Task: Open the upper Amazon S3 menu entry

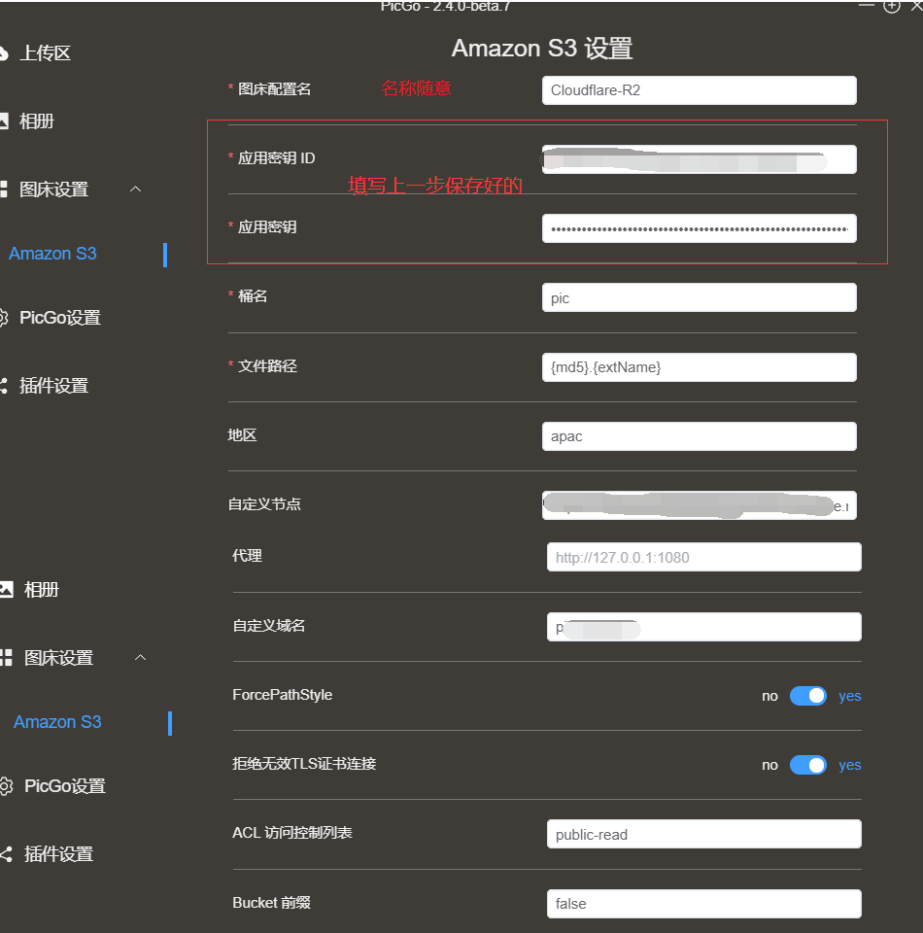Action: point(53,254)
